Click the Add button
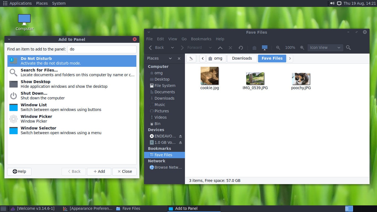 pyautogui.click(x=99, y=171)
